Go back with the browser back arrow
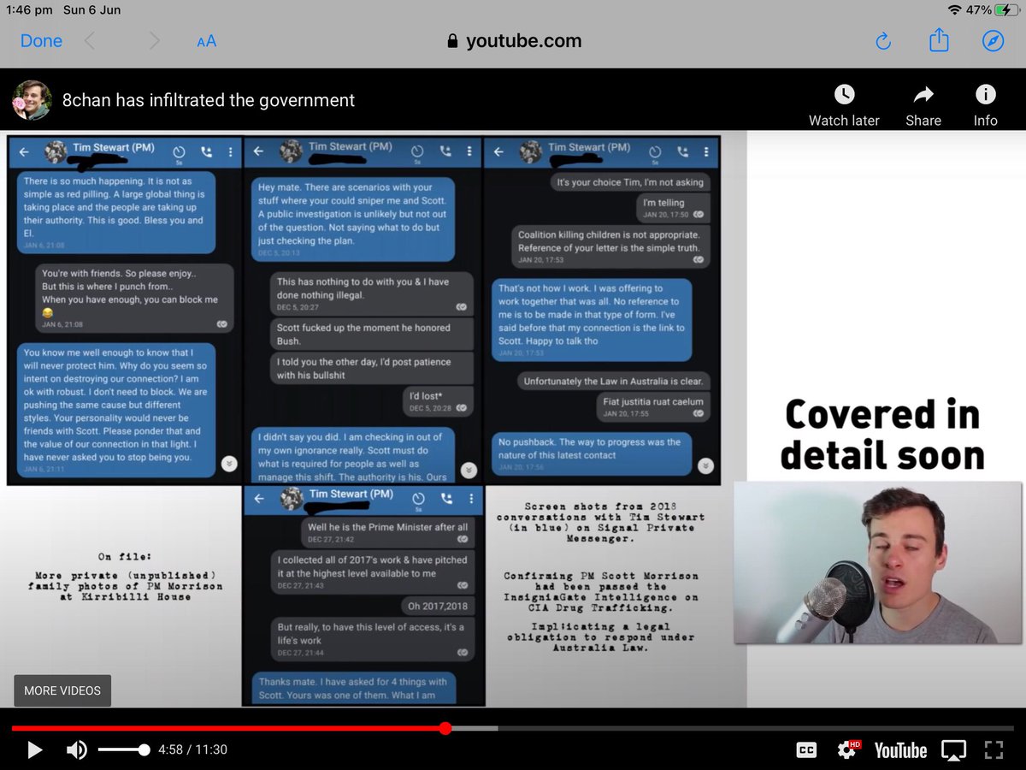 (90, 41)
